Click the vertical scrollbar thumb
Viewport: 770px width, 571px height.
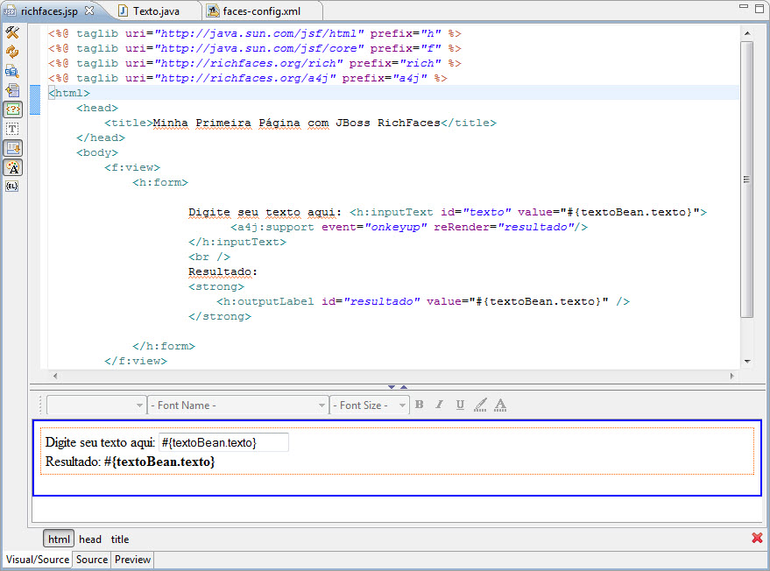tap(747, 180)
